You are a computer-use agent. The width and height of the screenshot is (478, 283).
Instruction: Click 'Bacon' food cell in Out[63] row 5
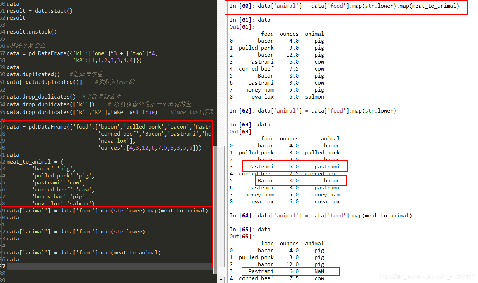(266, 180)
